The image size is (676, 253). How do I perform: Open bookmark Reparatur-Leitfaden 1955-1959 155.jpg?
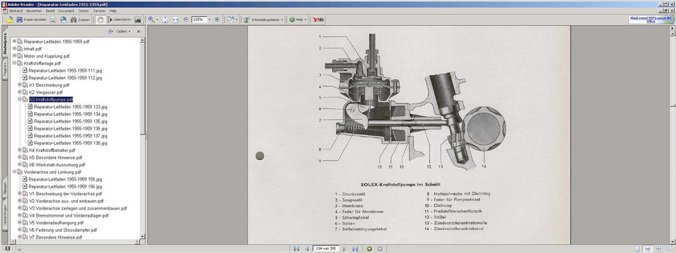pyautogui.click(x=65, y=179)
